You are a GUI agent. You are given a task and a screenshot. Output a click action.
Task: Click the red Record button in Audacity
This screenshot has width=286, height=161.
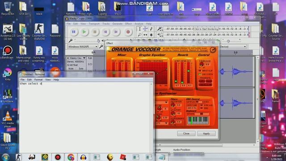[x=128, y=32]
